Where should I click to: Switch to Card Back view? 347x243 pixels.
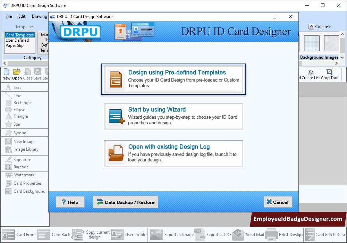coord(54,235)
